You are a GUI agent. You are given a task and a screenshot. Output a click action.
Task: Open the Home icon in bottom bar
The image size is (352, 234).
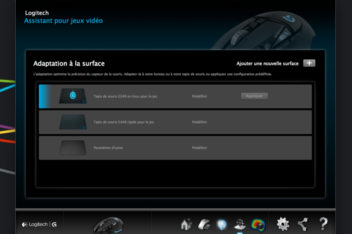[x=186, y=224]
